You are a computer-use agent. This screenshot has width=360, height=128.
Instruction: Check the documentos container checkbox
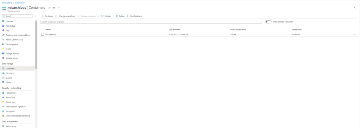click(43, 34)
